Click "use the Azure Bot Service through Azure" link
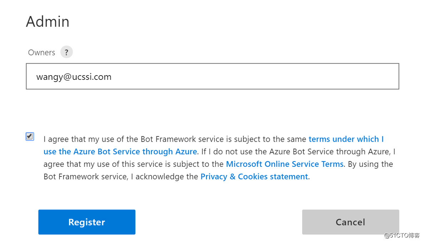Screen dimensions: 423x242 coord(120,151)
